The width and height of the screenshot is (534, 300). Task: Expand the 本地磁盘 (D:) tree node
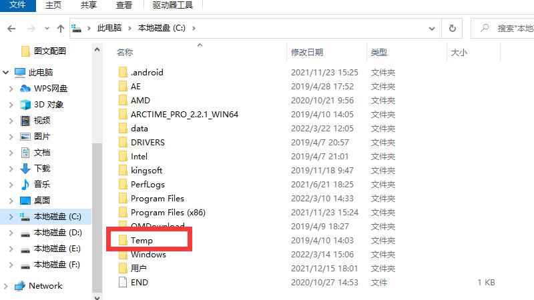coord(11,233)
